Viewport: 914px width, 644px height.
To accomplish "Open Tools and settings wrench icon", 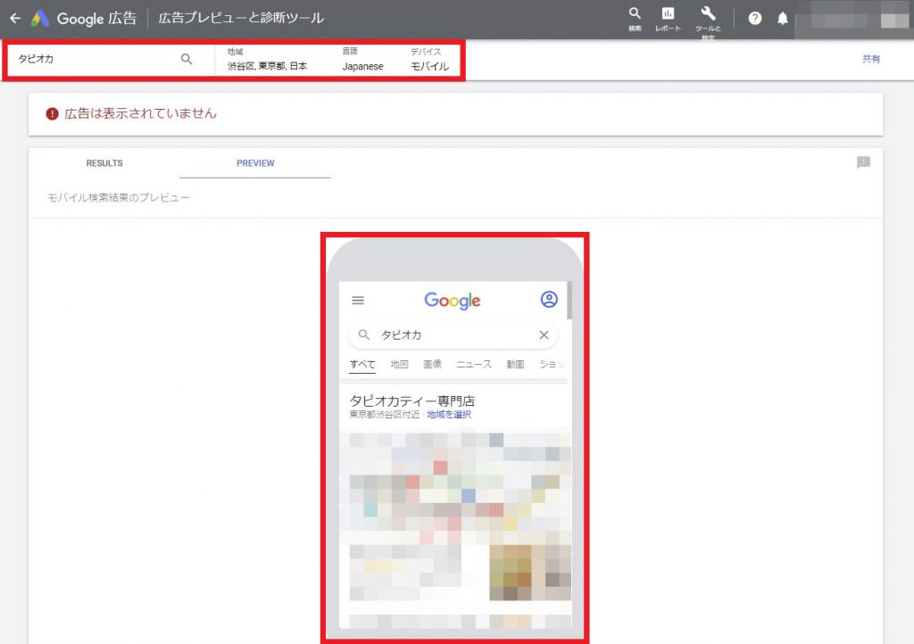I will click(x=708, y=21).
